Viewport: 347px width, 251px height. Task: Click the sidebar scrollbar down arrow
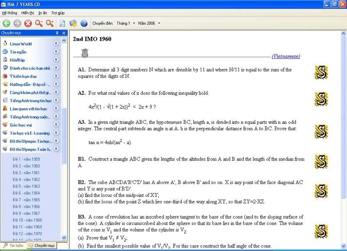point(65,237)
